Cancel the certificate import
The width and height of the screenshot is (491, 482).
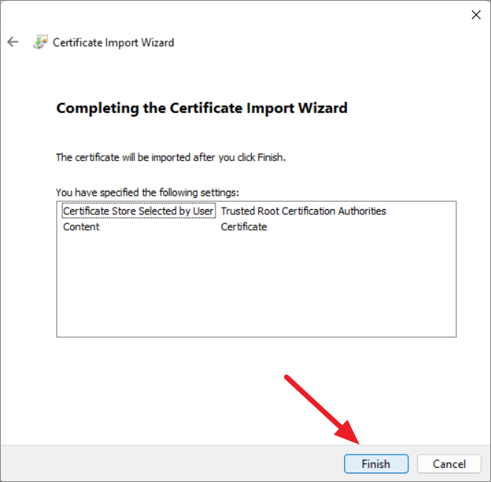click(x=449, y=464)
